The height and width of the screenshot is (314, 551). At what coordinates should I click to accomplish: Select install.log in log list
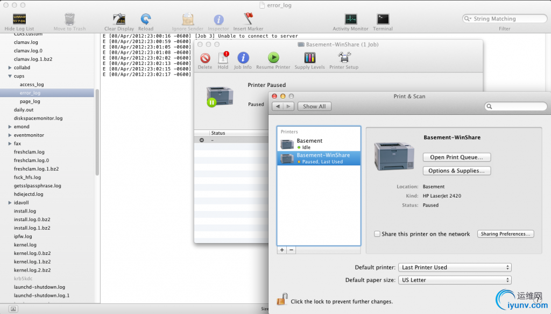25,211
